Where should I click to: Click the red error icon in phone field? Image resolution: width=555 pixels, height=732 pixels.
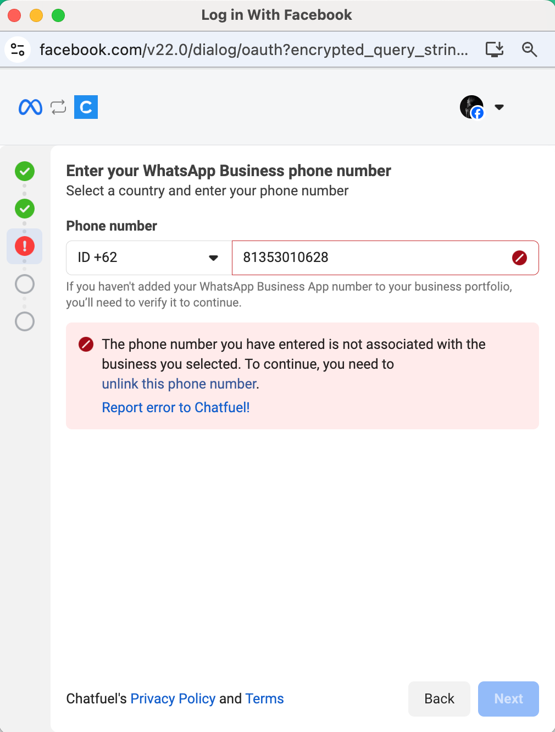[x=519, y=258]
